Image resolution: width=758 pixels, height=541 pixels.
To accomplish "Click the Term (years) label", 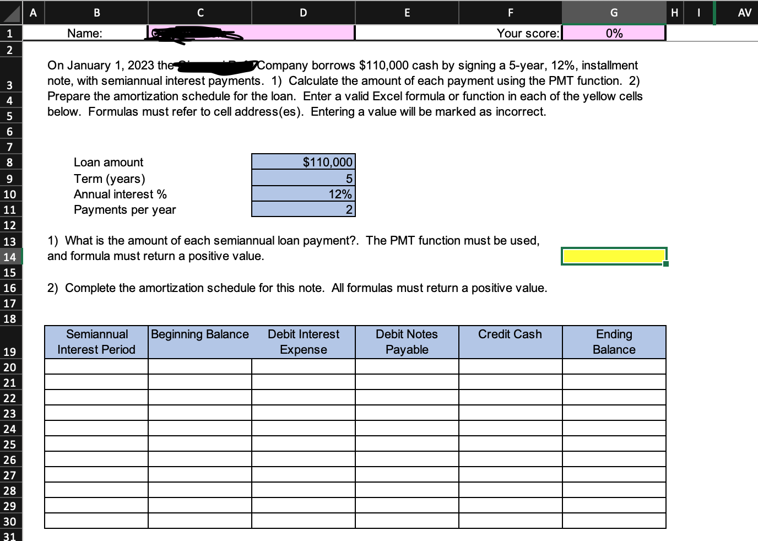I will (110, 178).
